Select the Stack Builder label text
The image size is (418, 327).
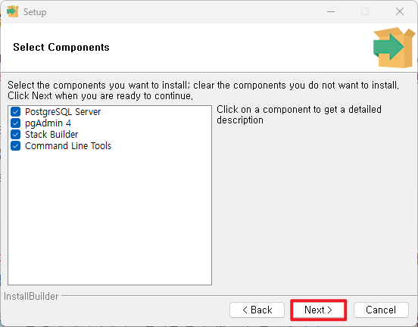click(x=51, y=135)
